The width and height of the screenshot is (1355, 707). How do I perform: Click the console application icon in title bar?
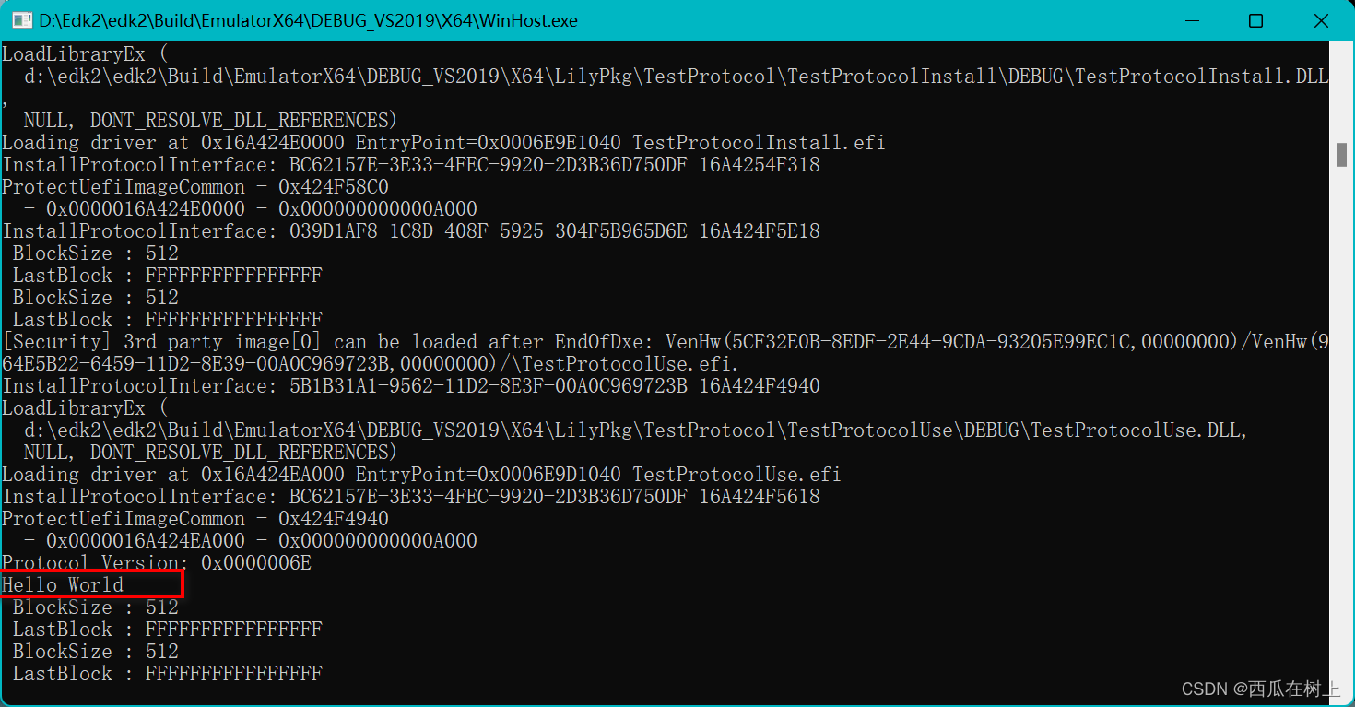click(x=20, y=19)
